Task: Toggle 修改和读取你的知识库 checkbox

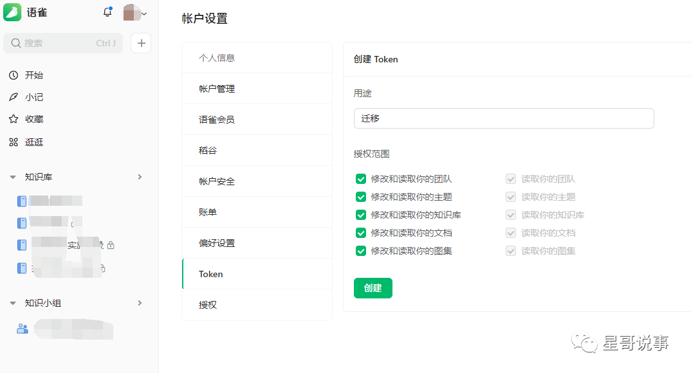Action: tap(361, 215)
